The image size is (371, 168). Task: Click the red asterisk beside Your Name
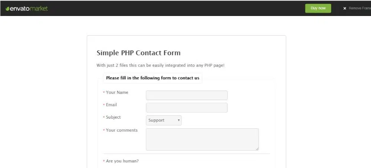click(x=104, y=93)
